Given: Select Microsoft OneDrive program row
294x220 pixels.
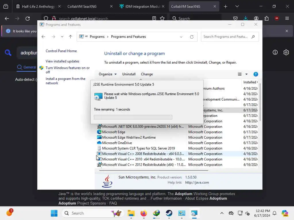Looking at the screenshot, I should (177, 143).
